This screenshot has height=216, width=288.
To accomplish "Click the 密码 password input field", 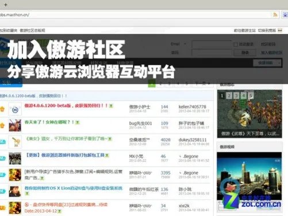I will 212,52.
